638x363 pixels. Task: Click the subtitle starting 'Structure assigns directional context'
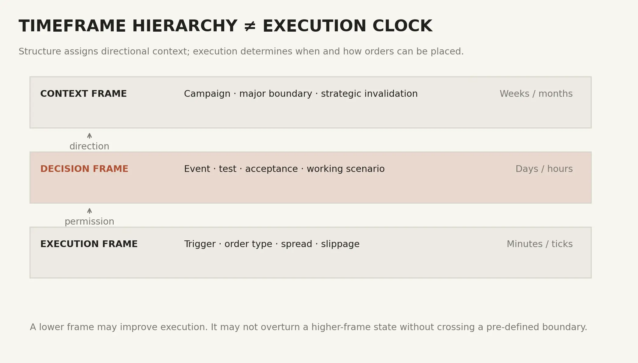241,51
